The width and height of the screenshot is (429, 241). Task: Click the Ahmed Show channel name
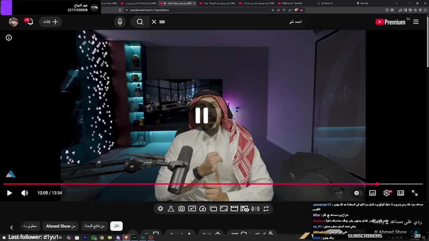tap(392, 232)
